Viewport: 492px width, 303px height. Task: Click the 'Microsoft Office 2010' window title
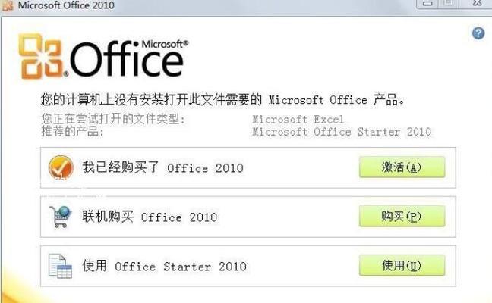pyautogui.click(x=66, y=5)
